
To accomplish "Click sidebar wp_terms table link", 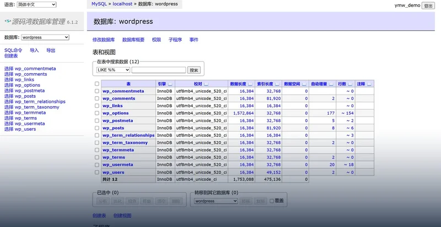I will (26, 118).
